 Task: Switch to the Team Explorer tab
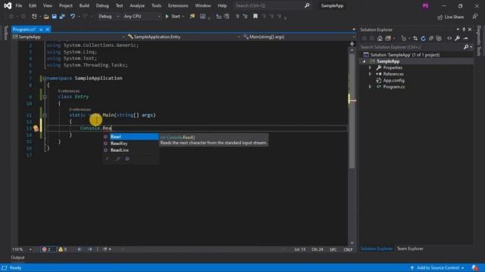pos(410,249)
